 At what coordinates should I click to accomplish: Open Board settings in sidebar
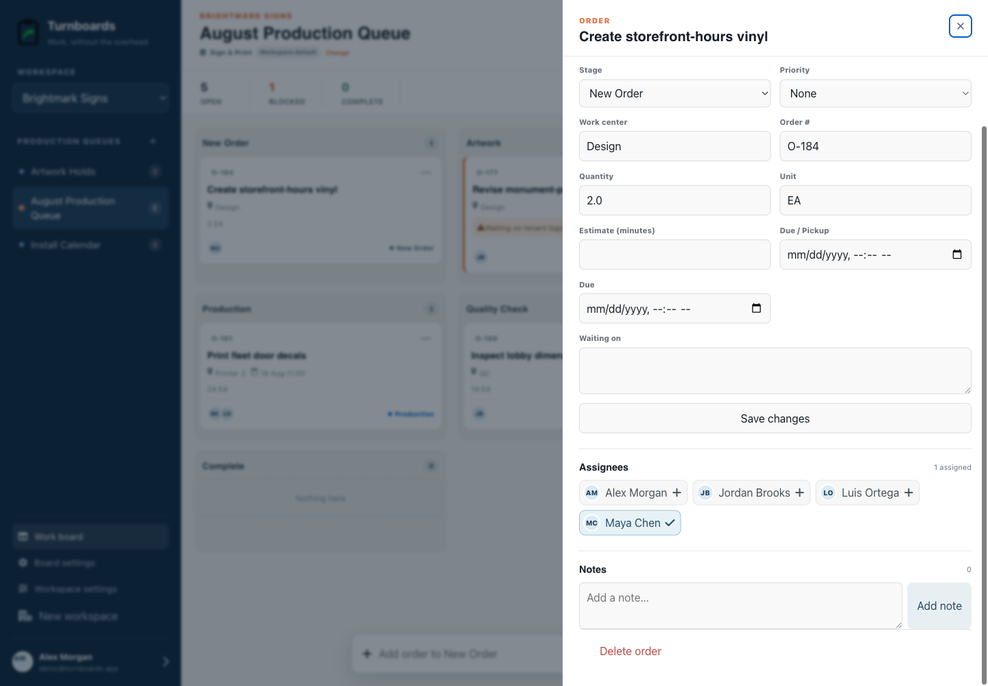(x=90, y=563)
